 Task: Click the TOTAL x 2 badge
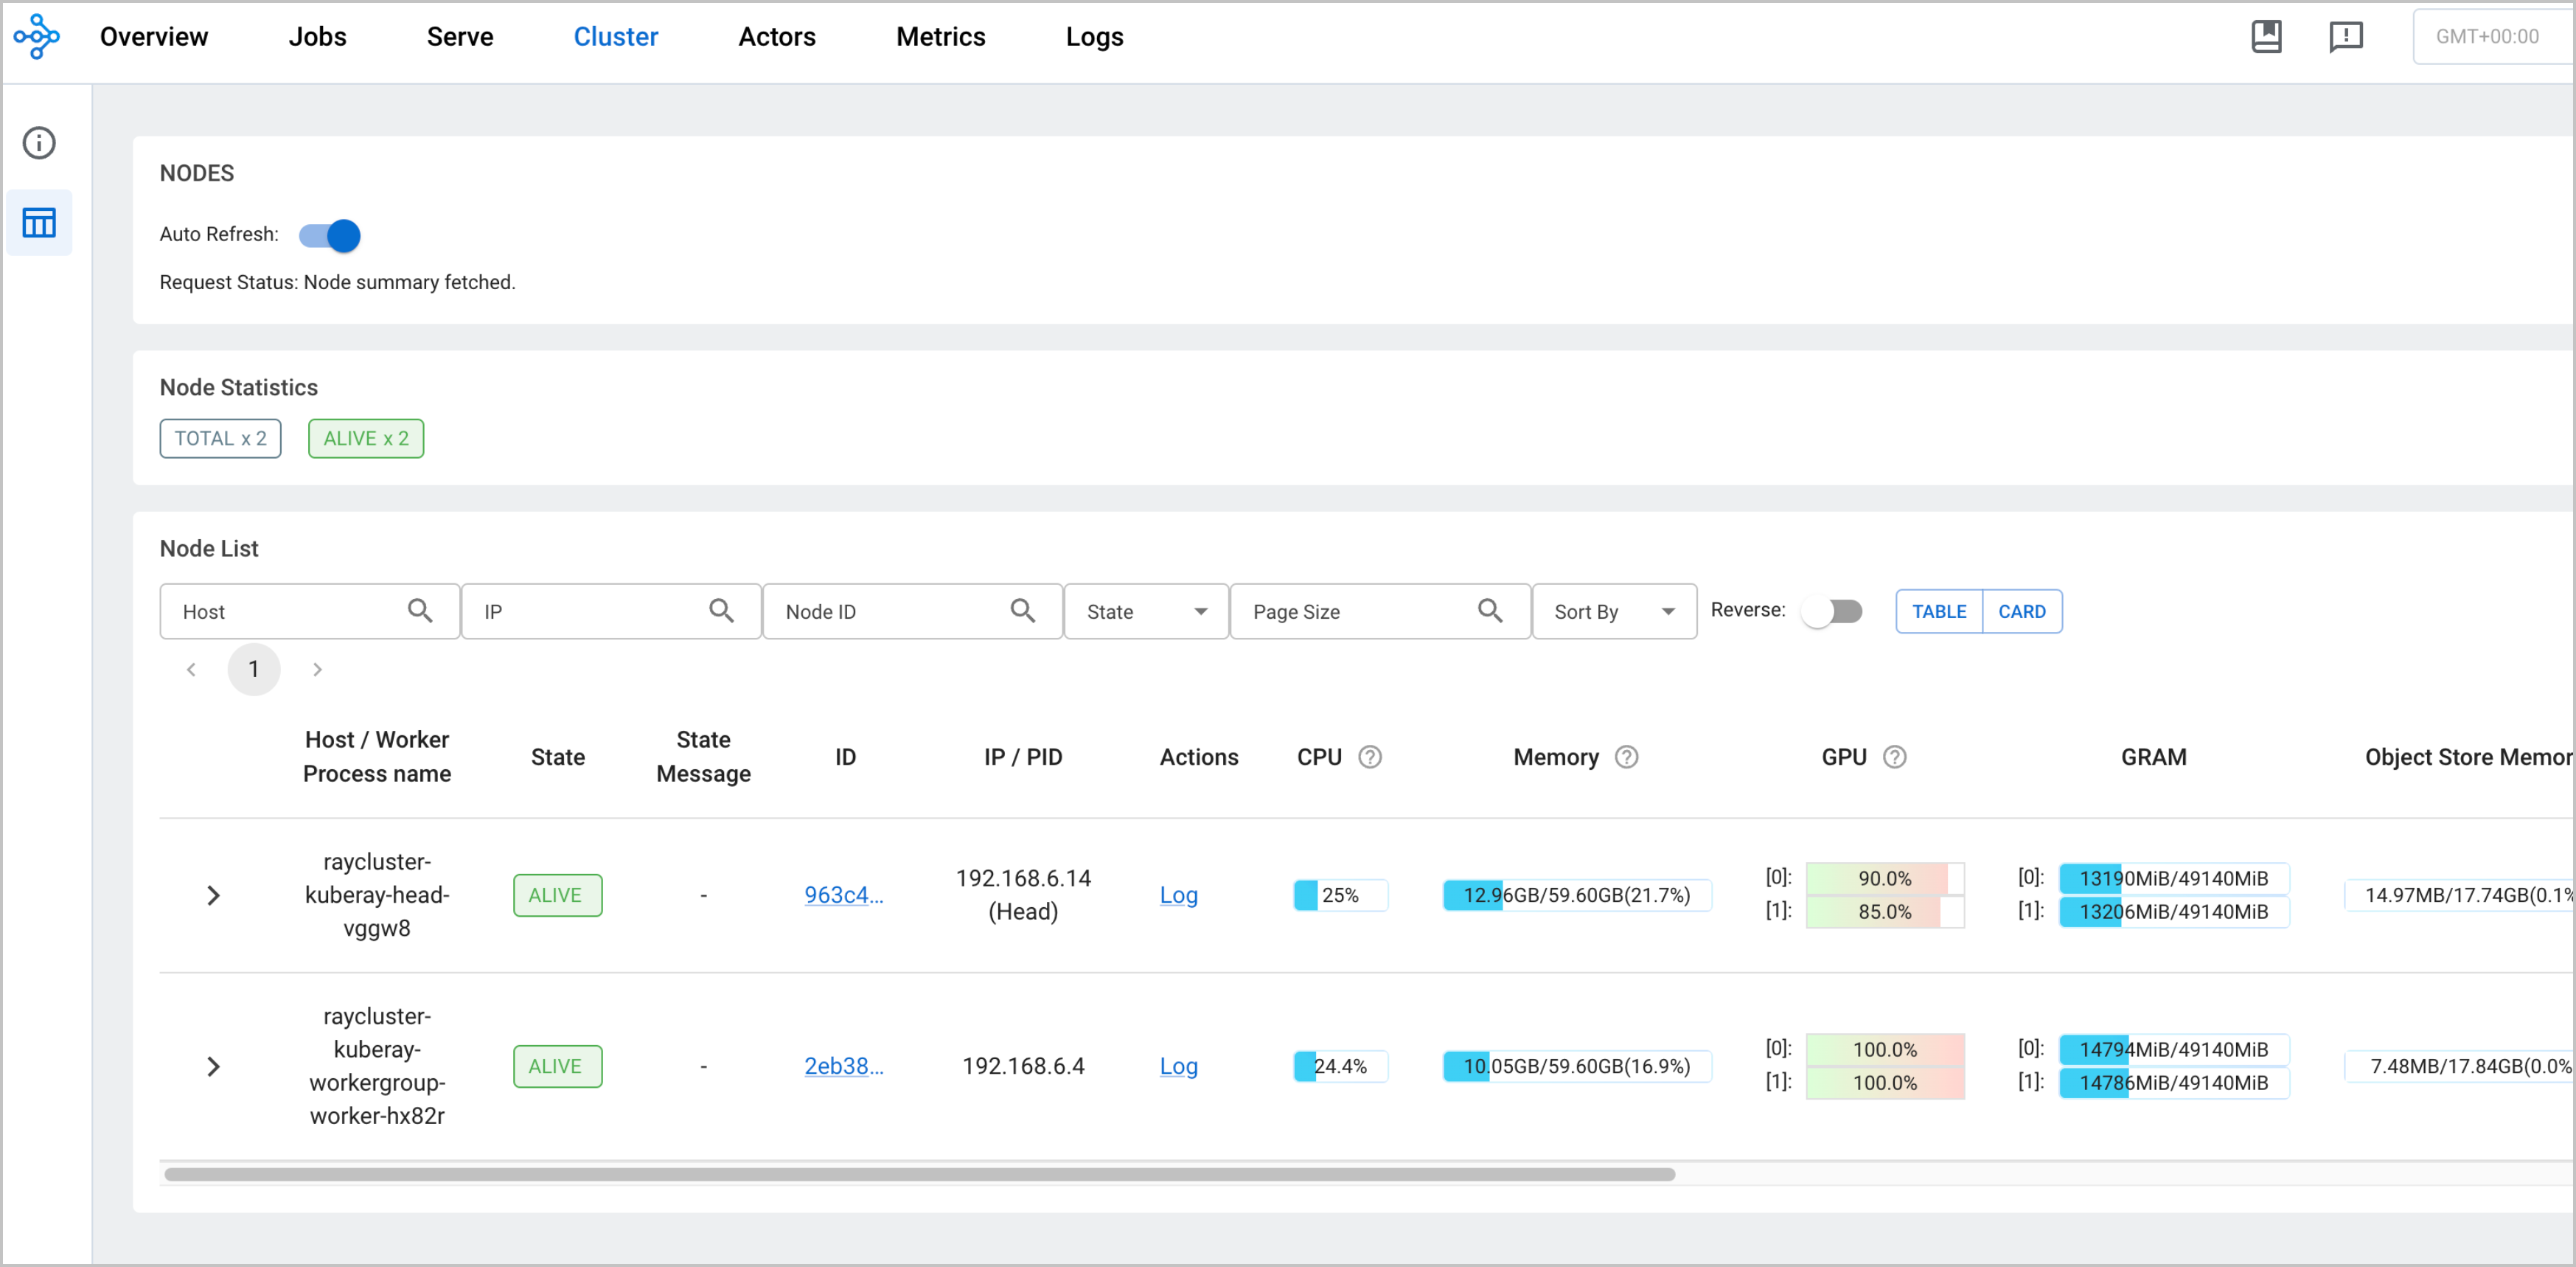click(220, 438)
